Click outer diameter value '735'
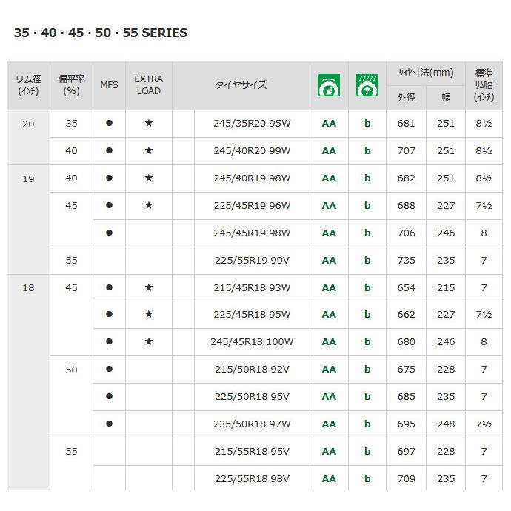This screenshot has height=511, width=511. coord(406,261)
